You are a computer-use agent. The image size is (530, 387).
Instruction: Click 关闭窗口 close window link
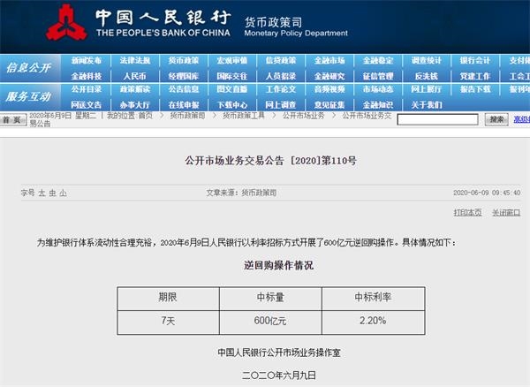506,213
